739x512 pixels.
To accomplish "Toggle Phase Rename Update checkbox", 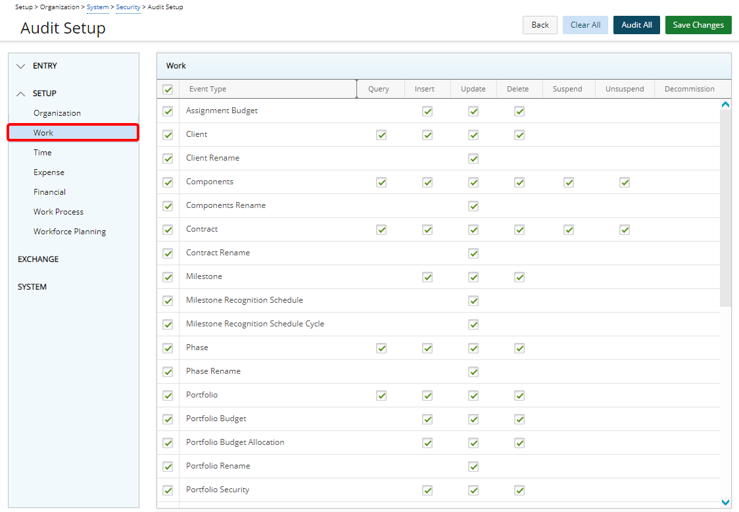I will [473, 372].
